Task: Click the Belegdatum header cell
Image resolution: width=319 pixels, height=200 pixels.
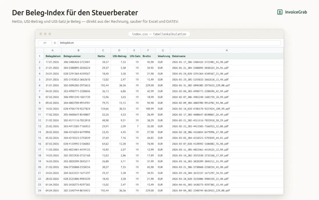Action: [x=52, y=56]
